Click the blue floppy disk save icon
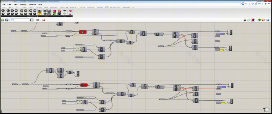Image resolution: width=272 pixels, height=114 pixels. [x=6, y=20]
